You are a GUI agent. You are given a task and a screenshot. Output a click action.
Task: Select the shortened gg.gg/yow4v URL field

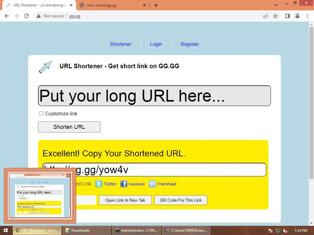click(x=155, y=170)
